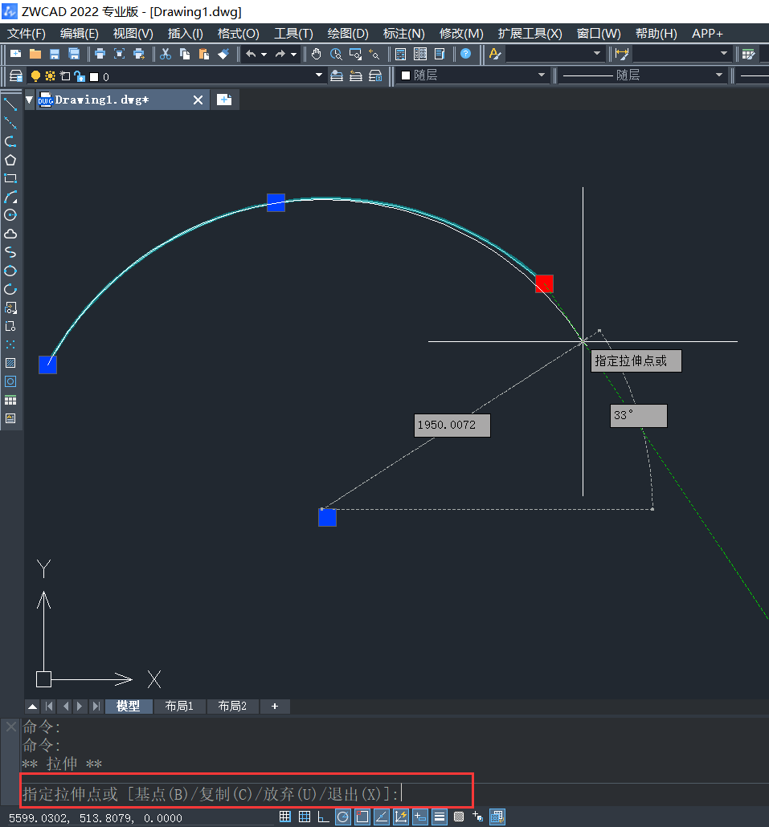Click the red hot grip on arc
This screenshot has height=827, width=769.
(x=544, y=283)
